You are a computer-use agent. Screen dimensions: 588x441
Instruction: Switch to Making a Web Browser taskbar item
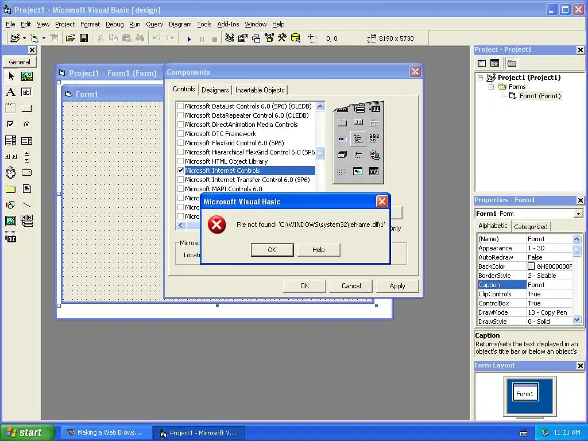pos(106,433)
